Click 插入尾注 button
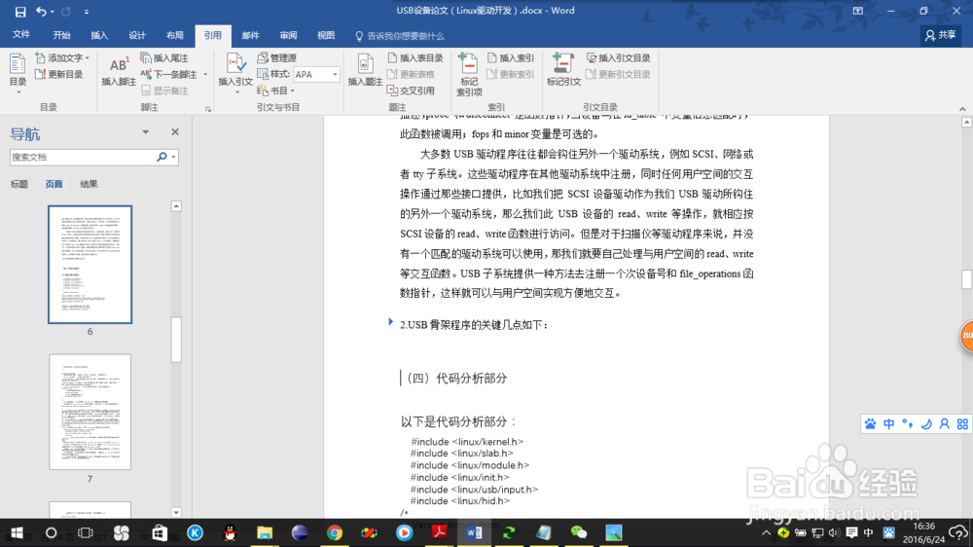The height and width of the screenshot is (547, 973). click(164, 57)
